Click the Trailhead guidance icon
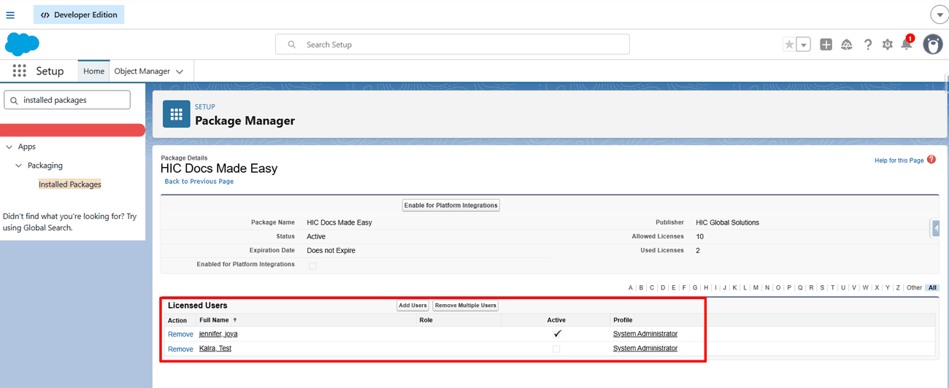Image resolution: width=949 pixels, height=388 pixels. (847, 44)
